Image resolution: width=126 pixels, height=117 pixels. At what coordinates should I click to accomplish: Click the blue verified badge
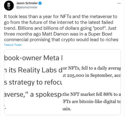[x=40, y=3]
